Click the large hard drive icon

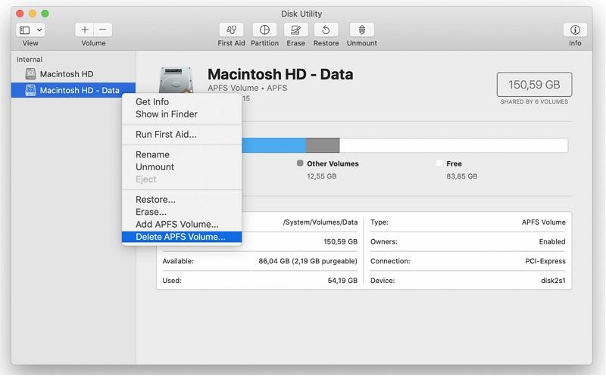(176, 79)
